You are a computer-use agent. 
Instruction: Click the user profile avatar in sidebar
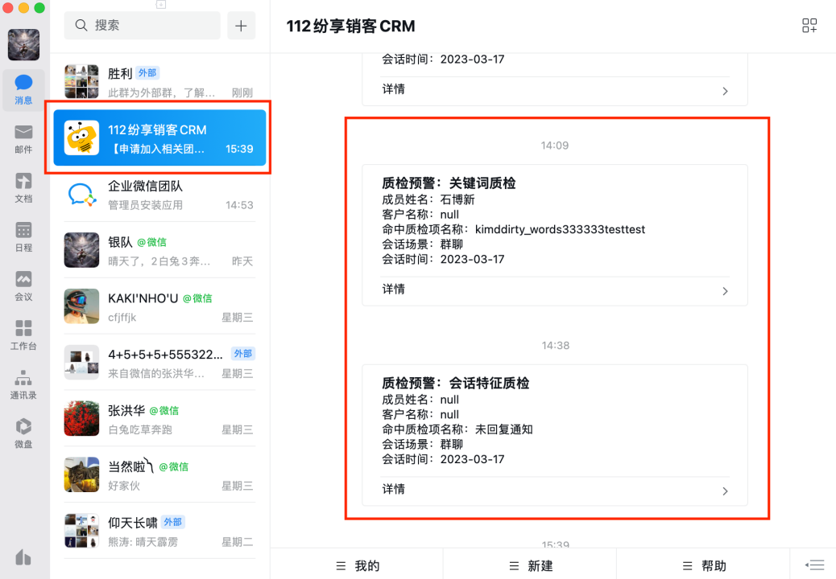(23, 45)
